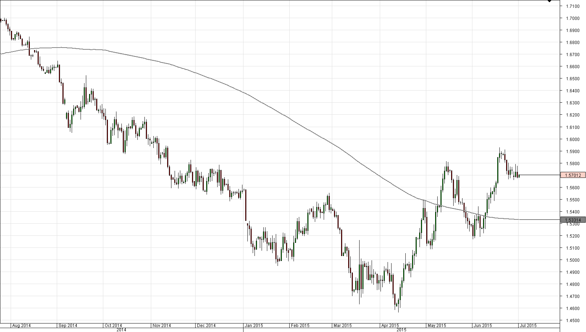The width and height of the screenshot is (586, 332).
Task: Select the Nov 2014 label on time axis
Action: pos(161,325)
